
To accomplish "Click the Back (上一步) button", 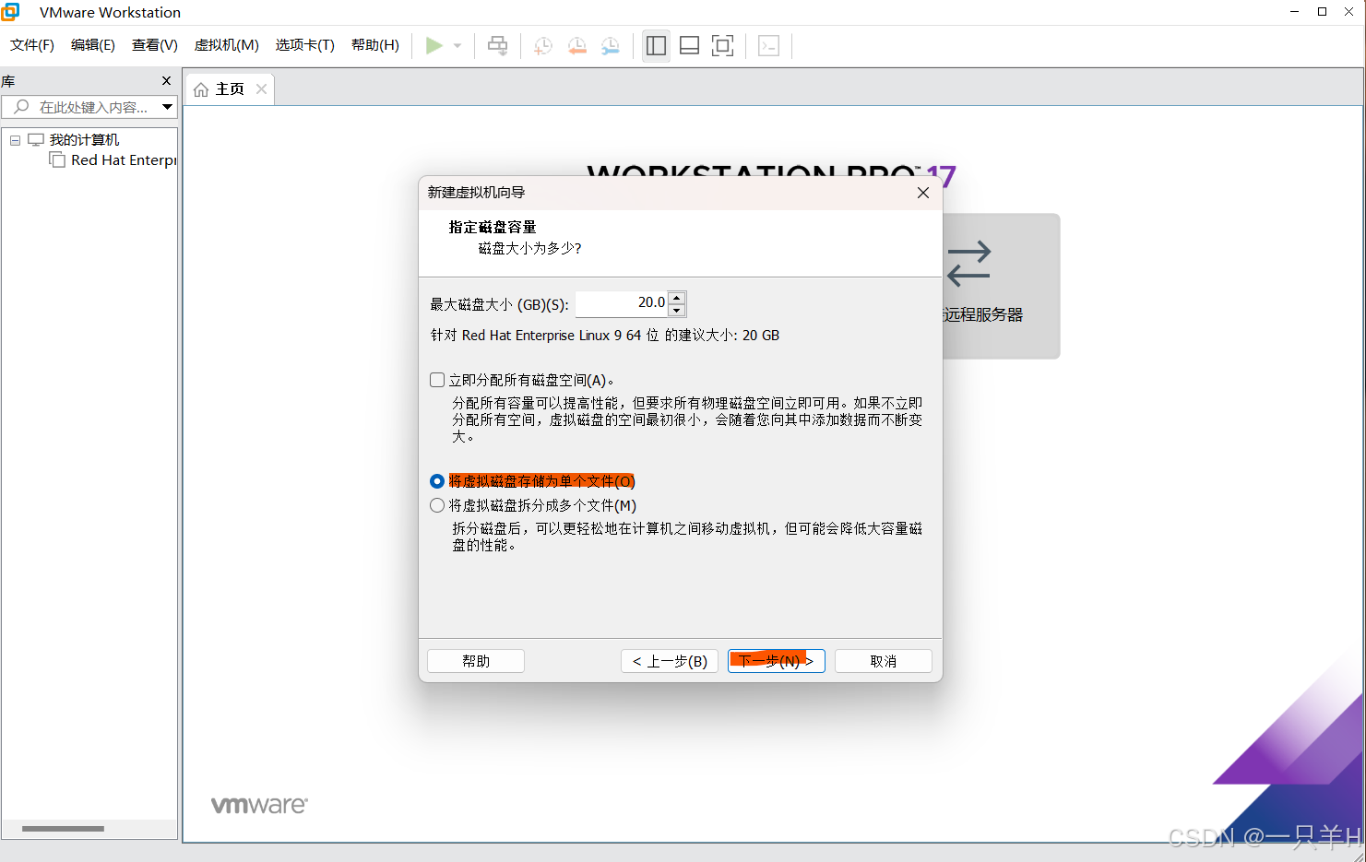I will pos(670,661).
